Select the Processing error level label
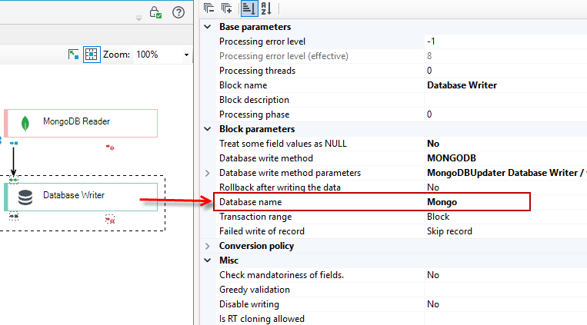The image size is (587, 325). (x=262, y=41)
